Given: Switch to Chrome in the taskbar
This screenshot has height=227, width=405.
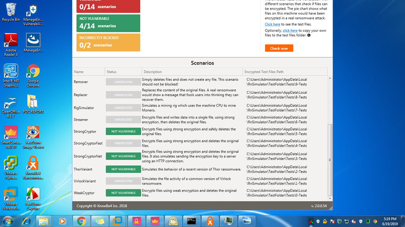Looking at the screenshot, I should click(81, 221).
